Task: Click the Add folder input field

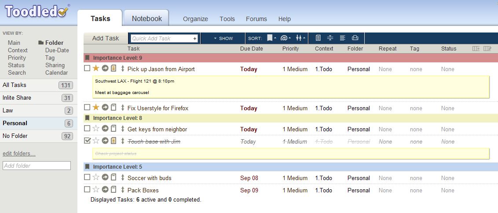Action: [x=37, y=166]
